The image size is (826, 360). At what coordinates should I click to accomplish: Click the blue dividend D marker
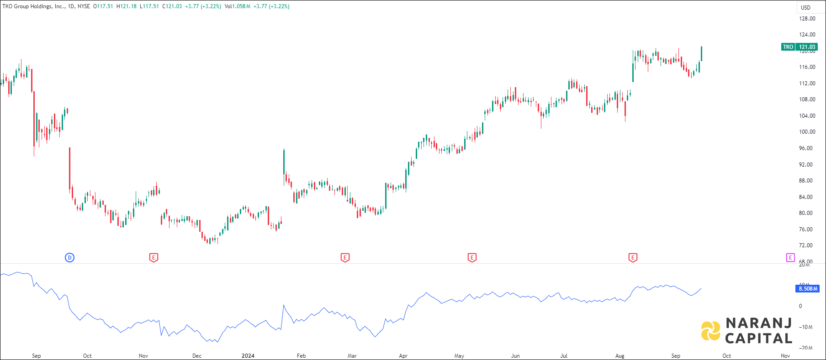[x=69, y=258]
